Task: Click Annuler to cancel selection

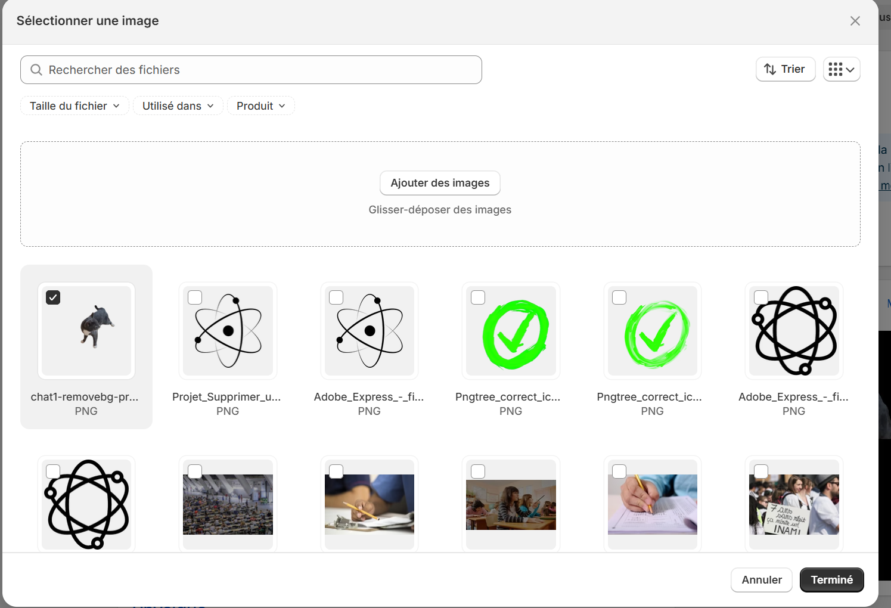Action: pyautogui.click(x=762, y=580)
